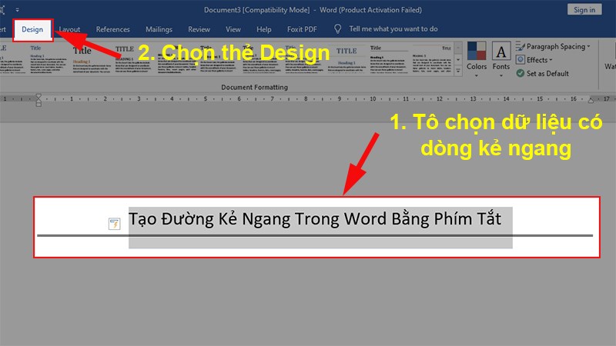Switch to the Design tab

[x=32, y=29]
